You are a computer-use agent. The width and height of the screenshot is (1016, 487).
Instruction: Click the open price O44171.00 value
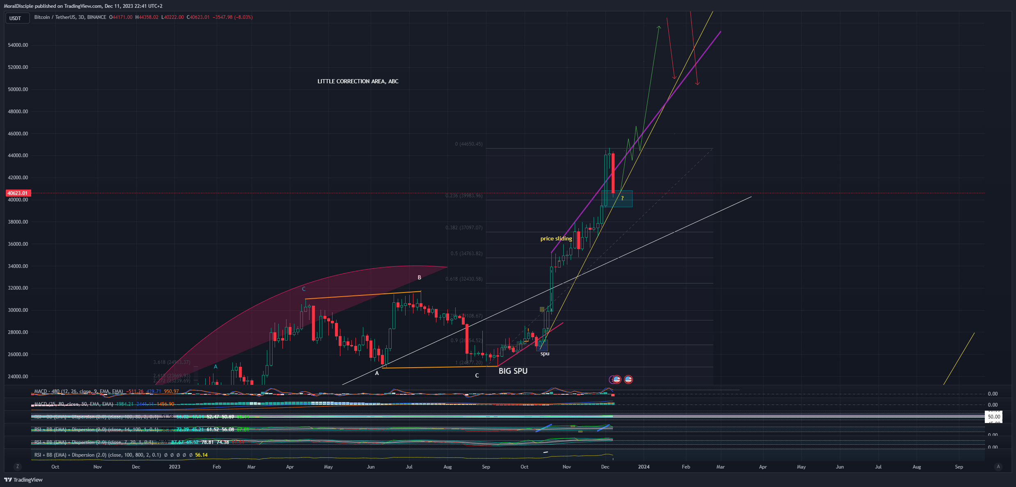click(121, 17)
